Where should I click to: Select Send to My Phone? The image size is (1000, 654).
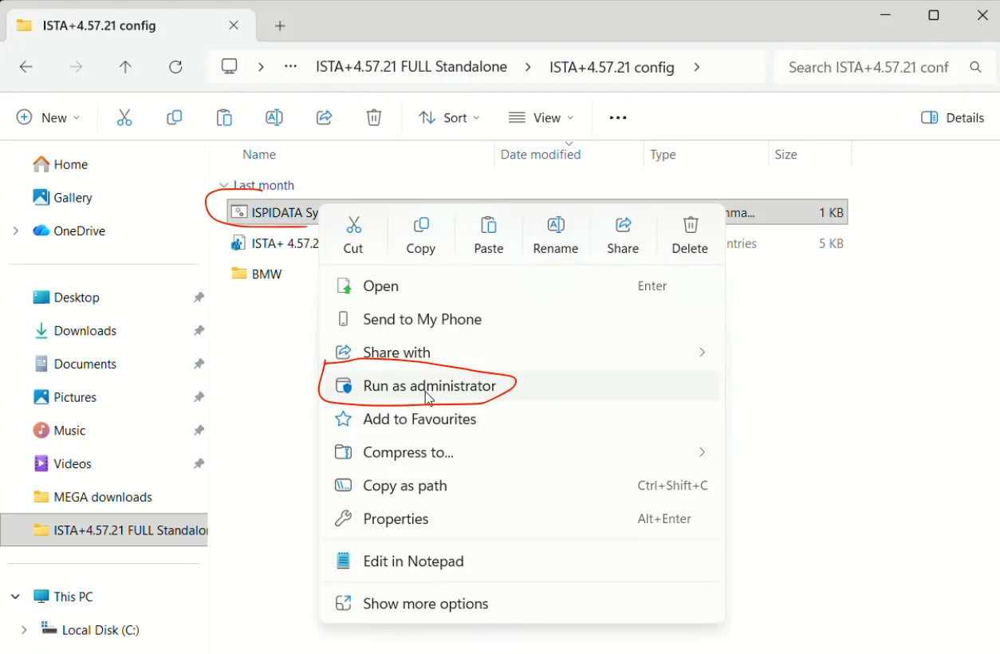coord(522,319)
